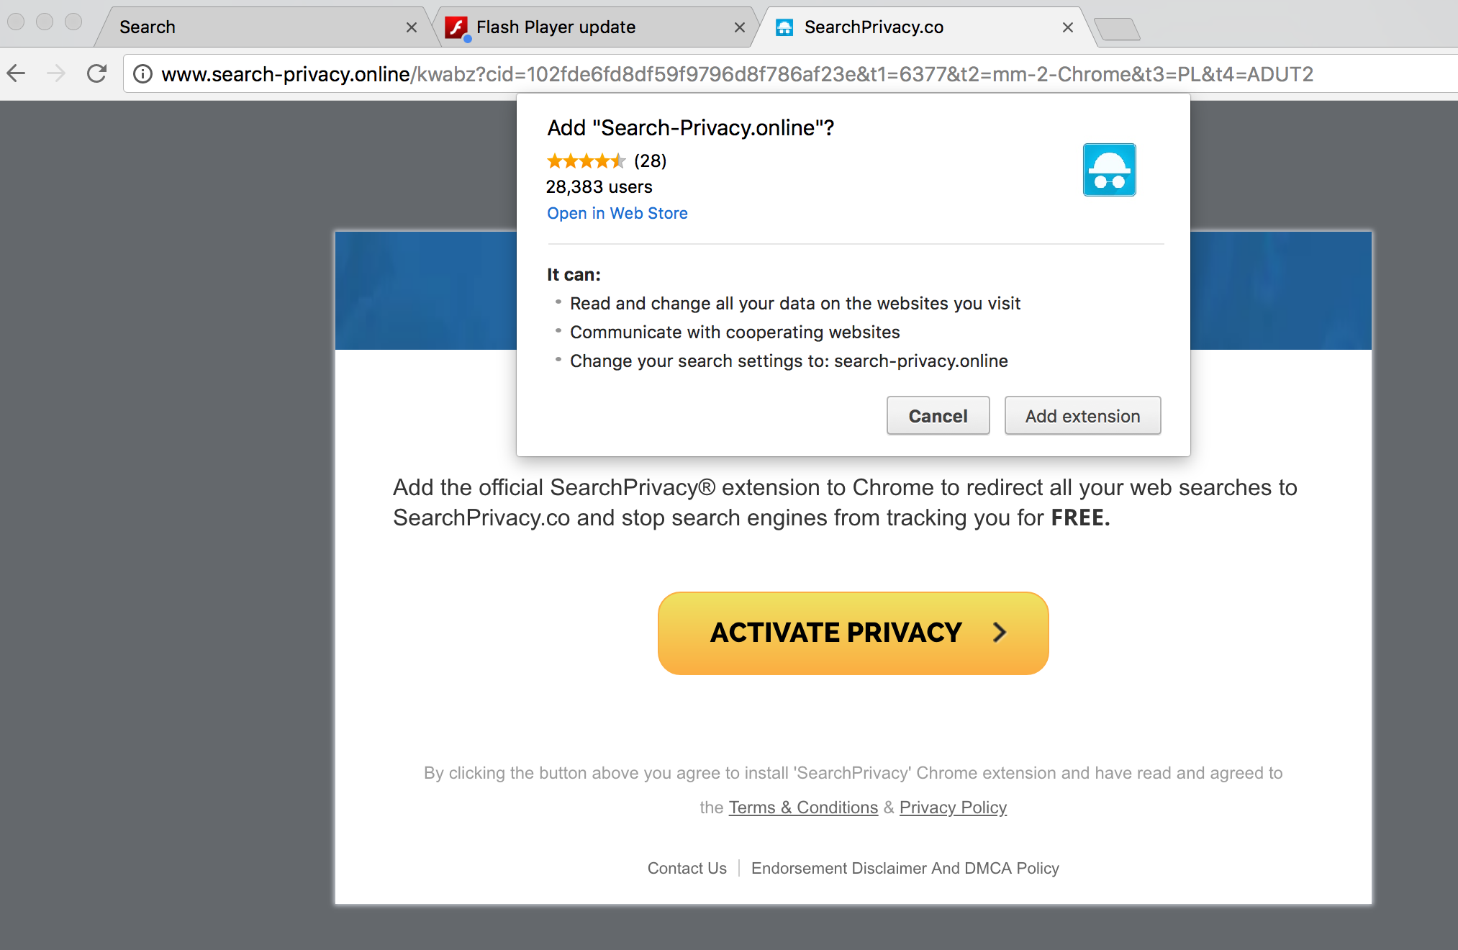1458x950 pixels.
Task: Open the extension in Web Store
Action: (x=617, y=213)
